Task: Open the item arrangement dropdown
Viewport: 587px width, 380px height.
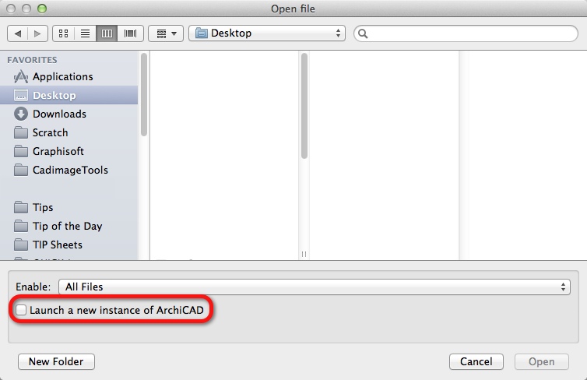Action: [166, 33]
